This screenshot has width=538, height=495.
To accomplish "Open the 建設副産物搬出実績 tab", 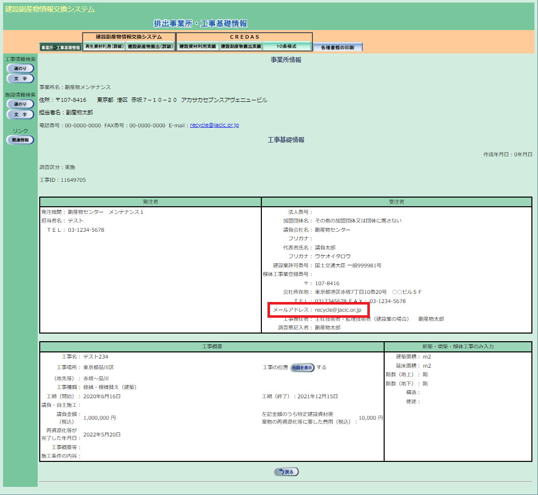I will pos(240,46).
